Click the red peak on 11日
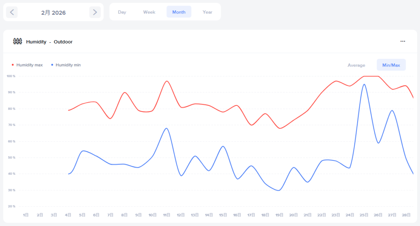Screen dimensions: 420x226 tap(167, 81)
